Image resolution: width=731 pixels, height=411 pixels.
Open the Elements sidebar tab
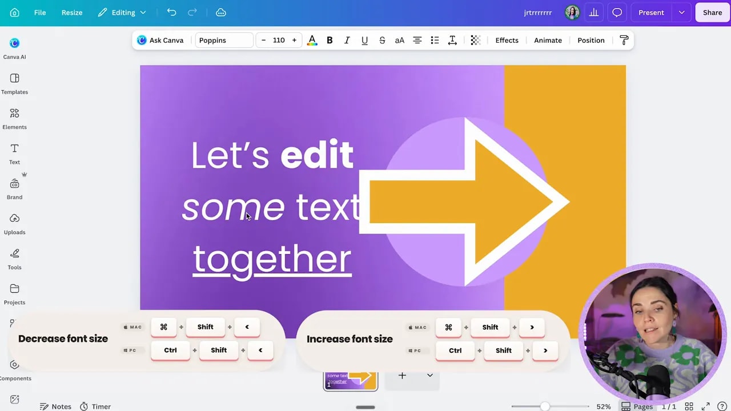14,119
